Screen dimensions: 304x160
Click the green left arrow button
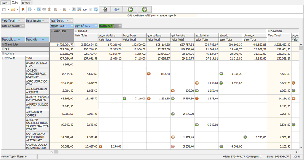pyautogui.click(x=130, y=9)
